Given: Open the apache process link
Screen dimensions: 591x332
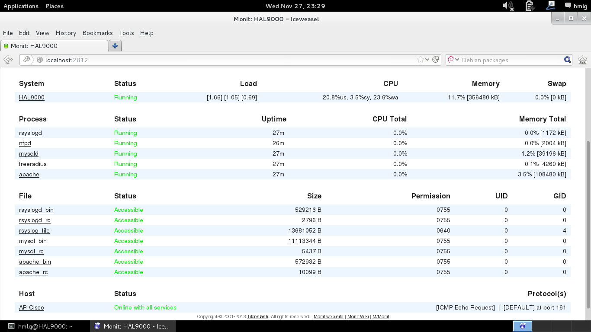Looking at the screenshot, I should 29,174.
